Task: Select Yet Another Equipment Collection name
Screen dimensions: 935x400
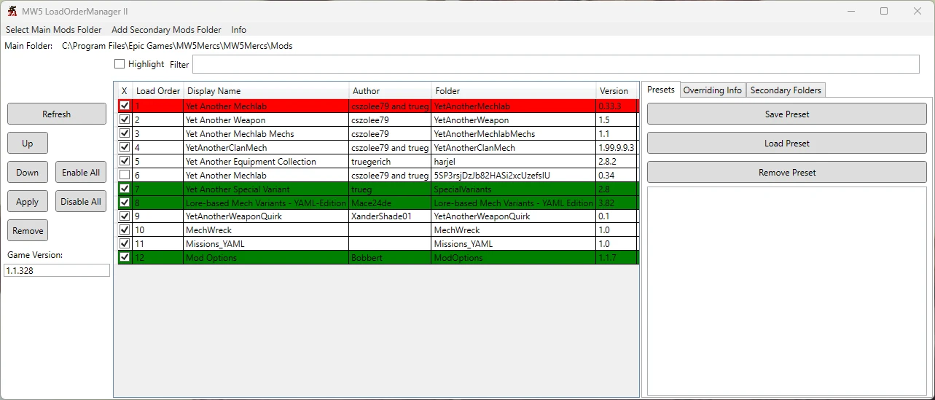Action: (266, 161)
